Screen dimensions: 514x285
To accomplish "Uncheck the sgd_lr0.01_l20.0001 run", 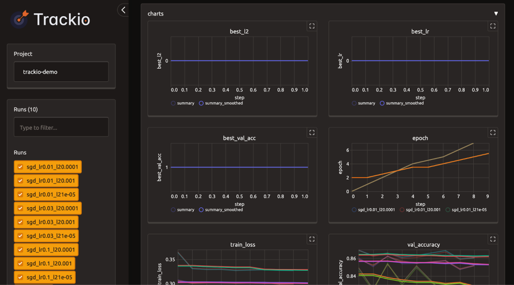I will point(21,167).
